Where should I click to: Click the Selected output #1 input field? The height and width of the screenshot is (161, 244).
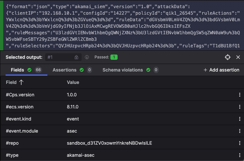(60, 57)
